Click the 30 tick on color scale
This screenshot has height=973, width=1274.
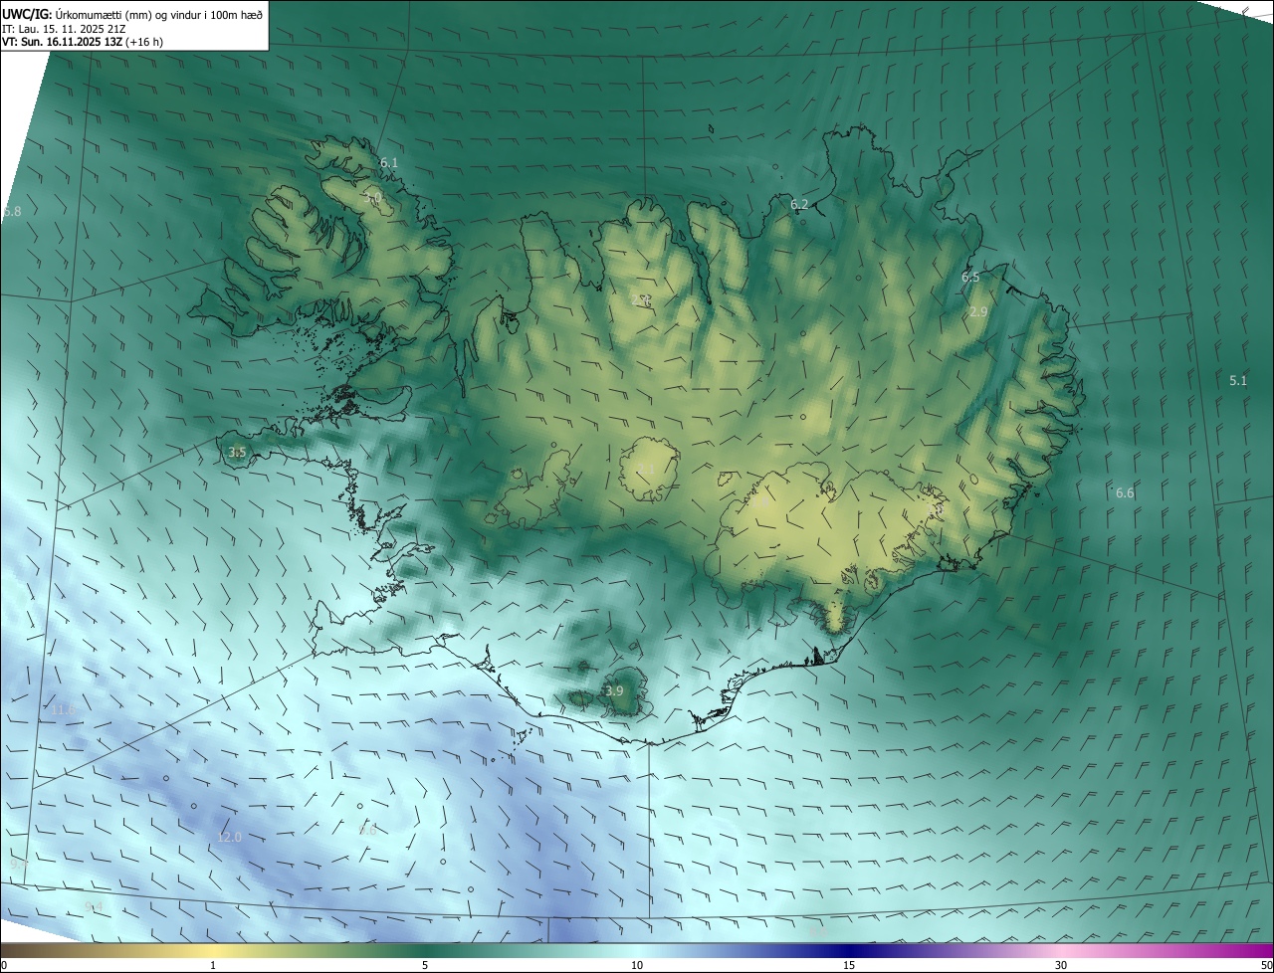coord(1061,965)
